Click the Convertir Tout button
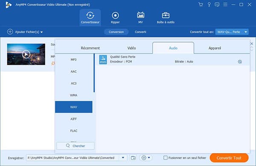This screenshot has height=166, width=256. pos(229,158)
